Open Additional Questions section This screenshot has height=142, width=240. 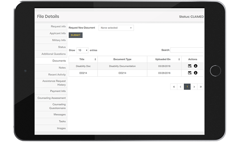(51, 54)
